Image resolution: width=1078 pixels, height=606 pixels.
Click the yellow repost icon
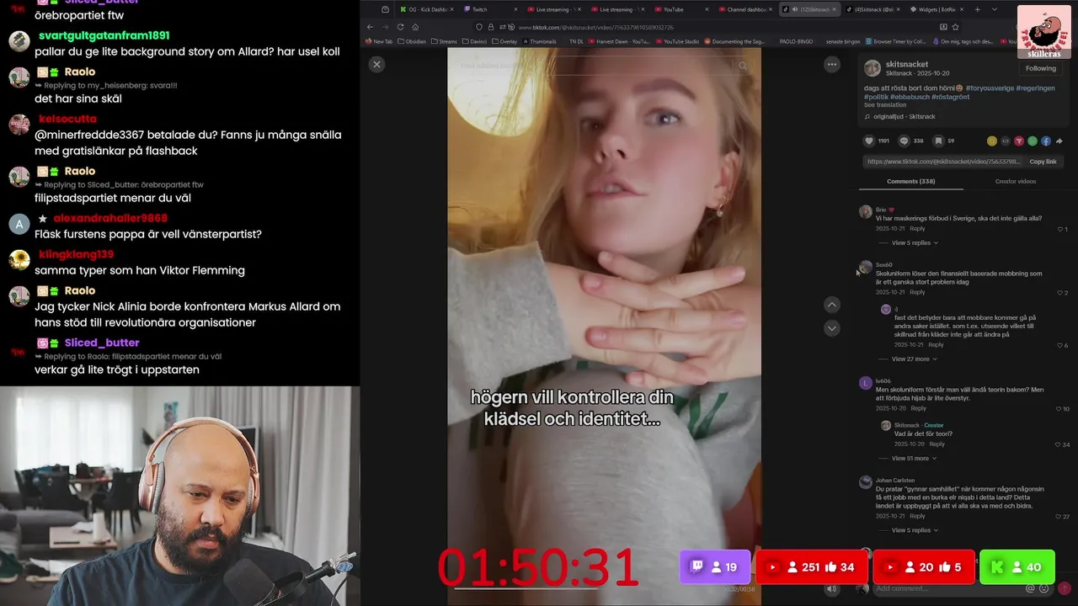pos(992,141)
